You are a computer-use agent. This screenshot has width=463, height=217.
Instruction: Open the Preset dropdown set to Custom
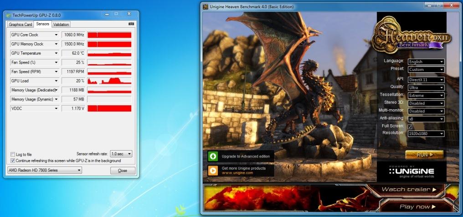click(426, 70)
